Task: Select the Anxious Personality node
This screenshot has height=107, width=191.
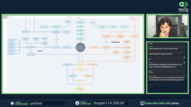Action: pyautogui.click(x=26, y=39)
